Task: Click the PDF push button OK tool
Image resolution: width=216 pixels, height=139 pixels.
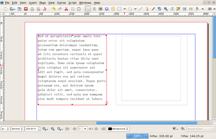Action: coord(210,9)
